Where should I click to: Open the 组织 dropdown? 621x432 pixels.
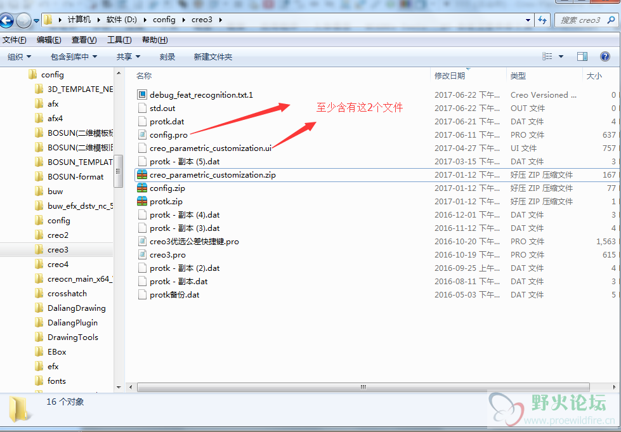(x=19, y=57)
